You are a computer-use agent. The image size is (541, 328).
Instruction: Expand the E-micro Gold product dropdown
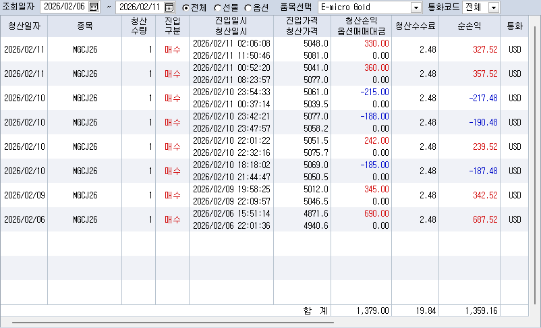(x=416, y=7)
